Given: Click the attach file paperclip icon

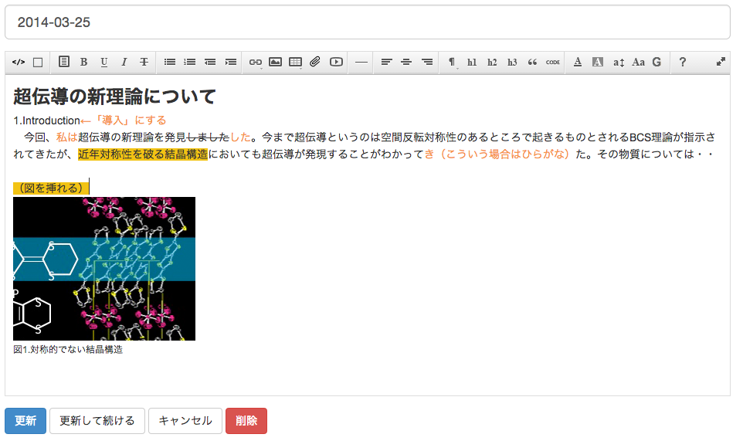Looking at the screenshot, I should [x=315, y=63].
